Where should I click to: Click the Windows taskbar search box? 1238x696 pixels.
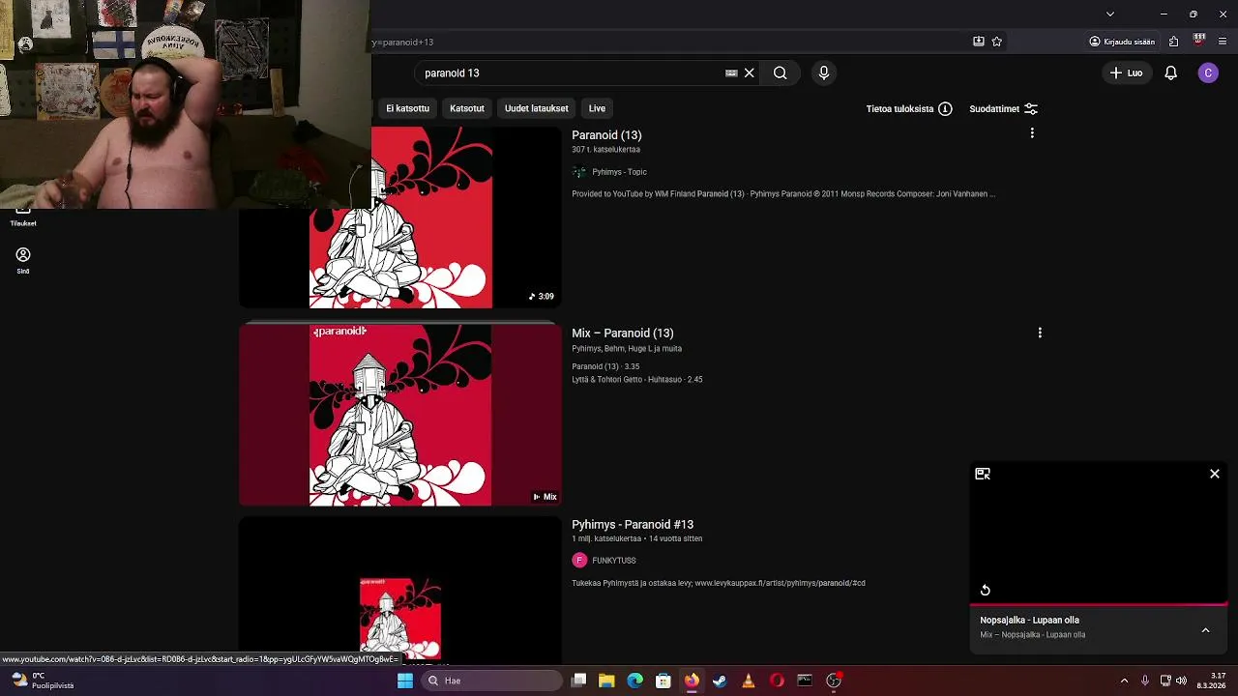coord(493,681)
